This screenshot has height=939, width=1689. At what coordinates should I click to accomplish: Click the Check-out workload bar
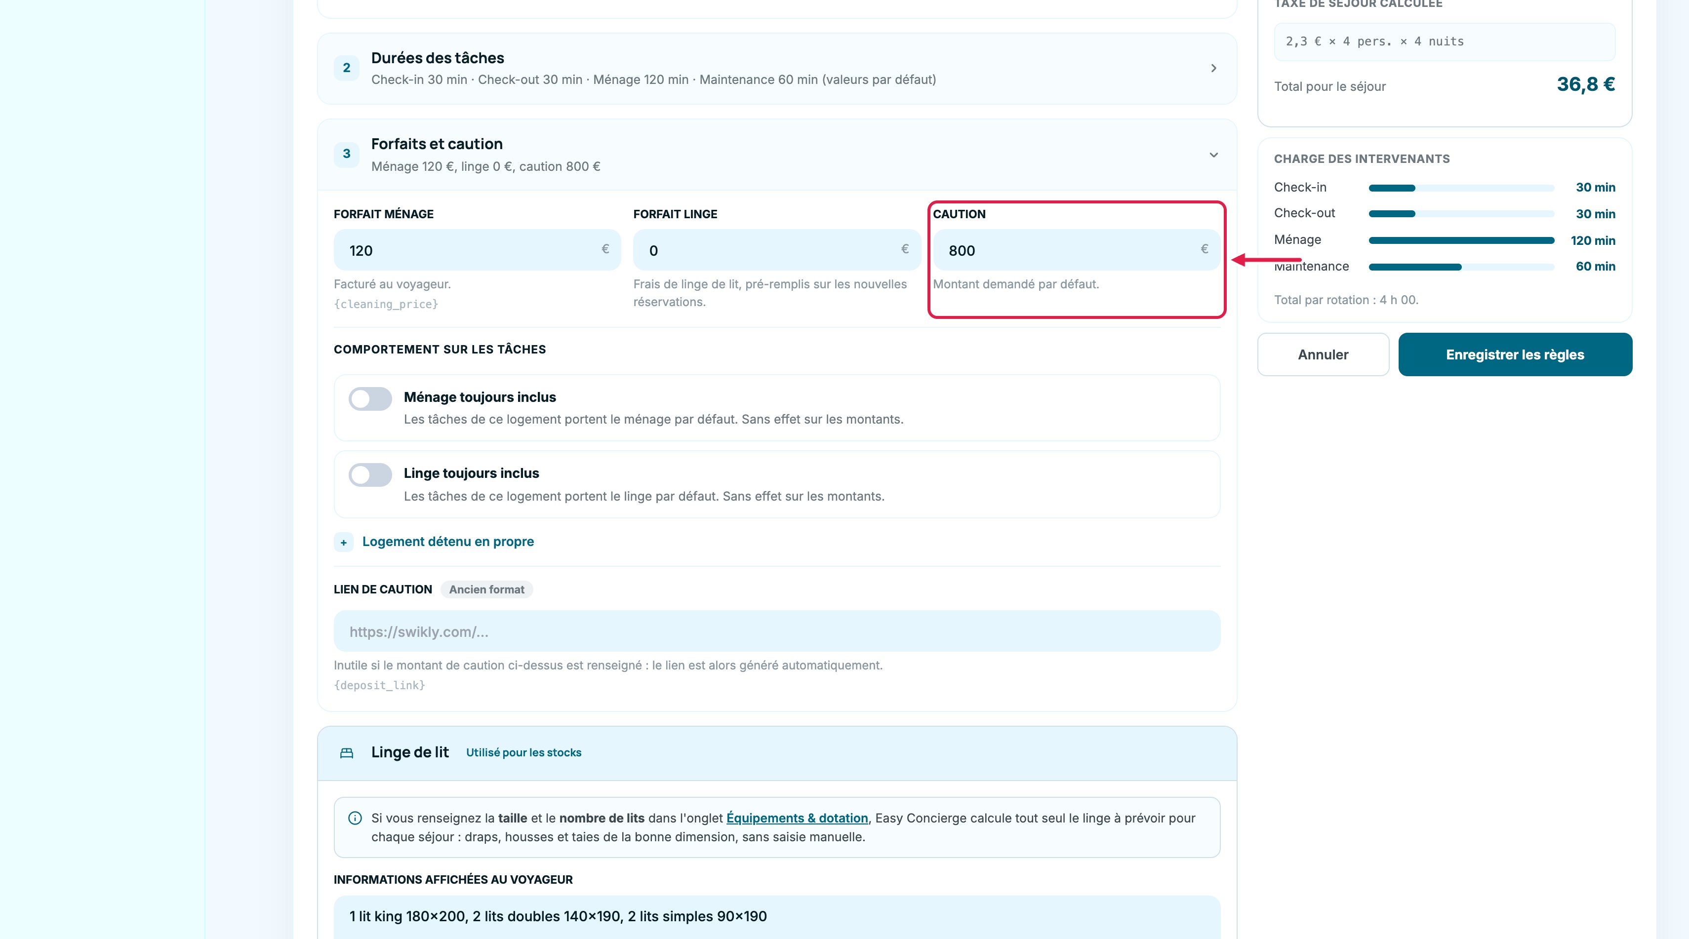pos(1461,214)
